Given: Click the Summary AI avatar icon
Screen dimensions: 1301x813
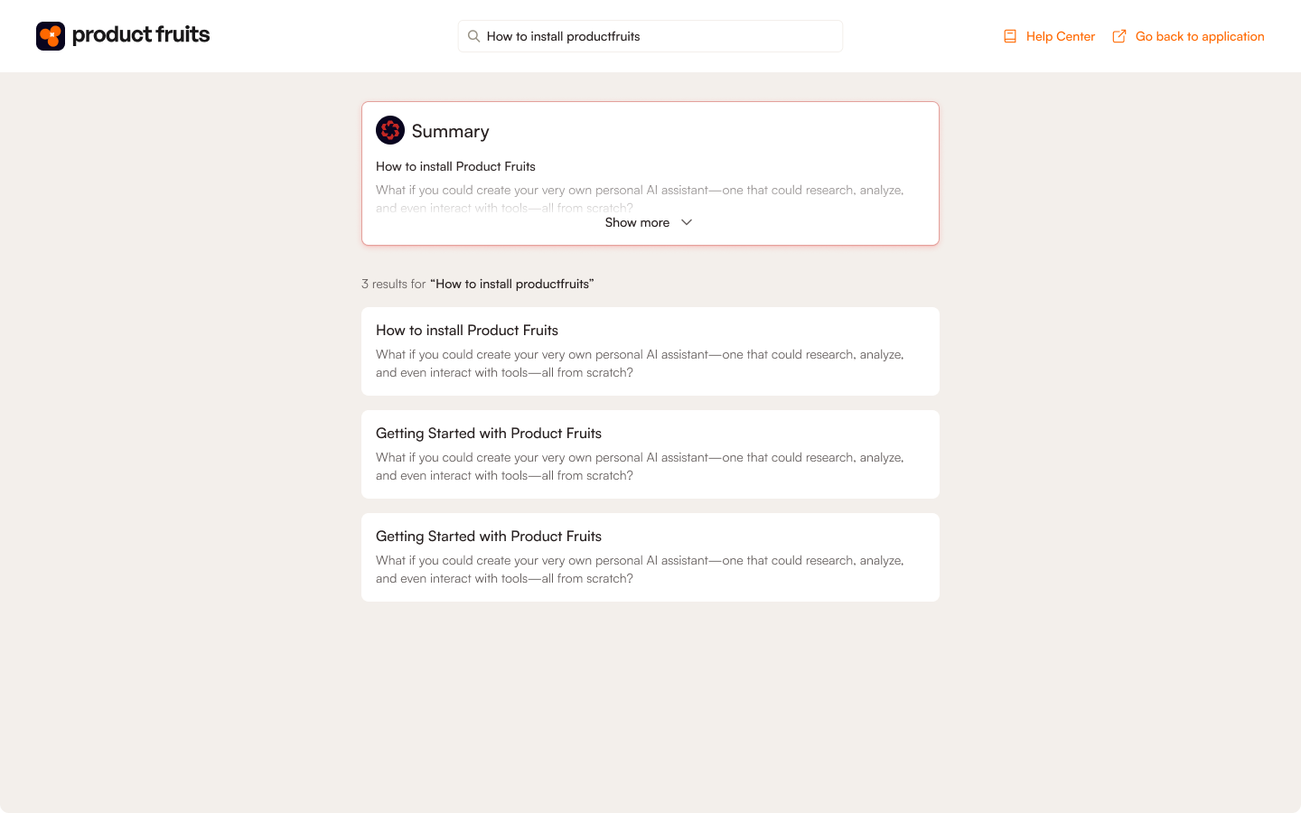Looking at the screenshot, I should coord(390,130).
